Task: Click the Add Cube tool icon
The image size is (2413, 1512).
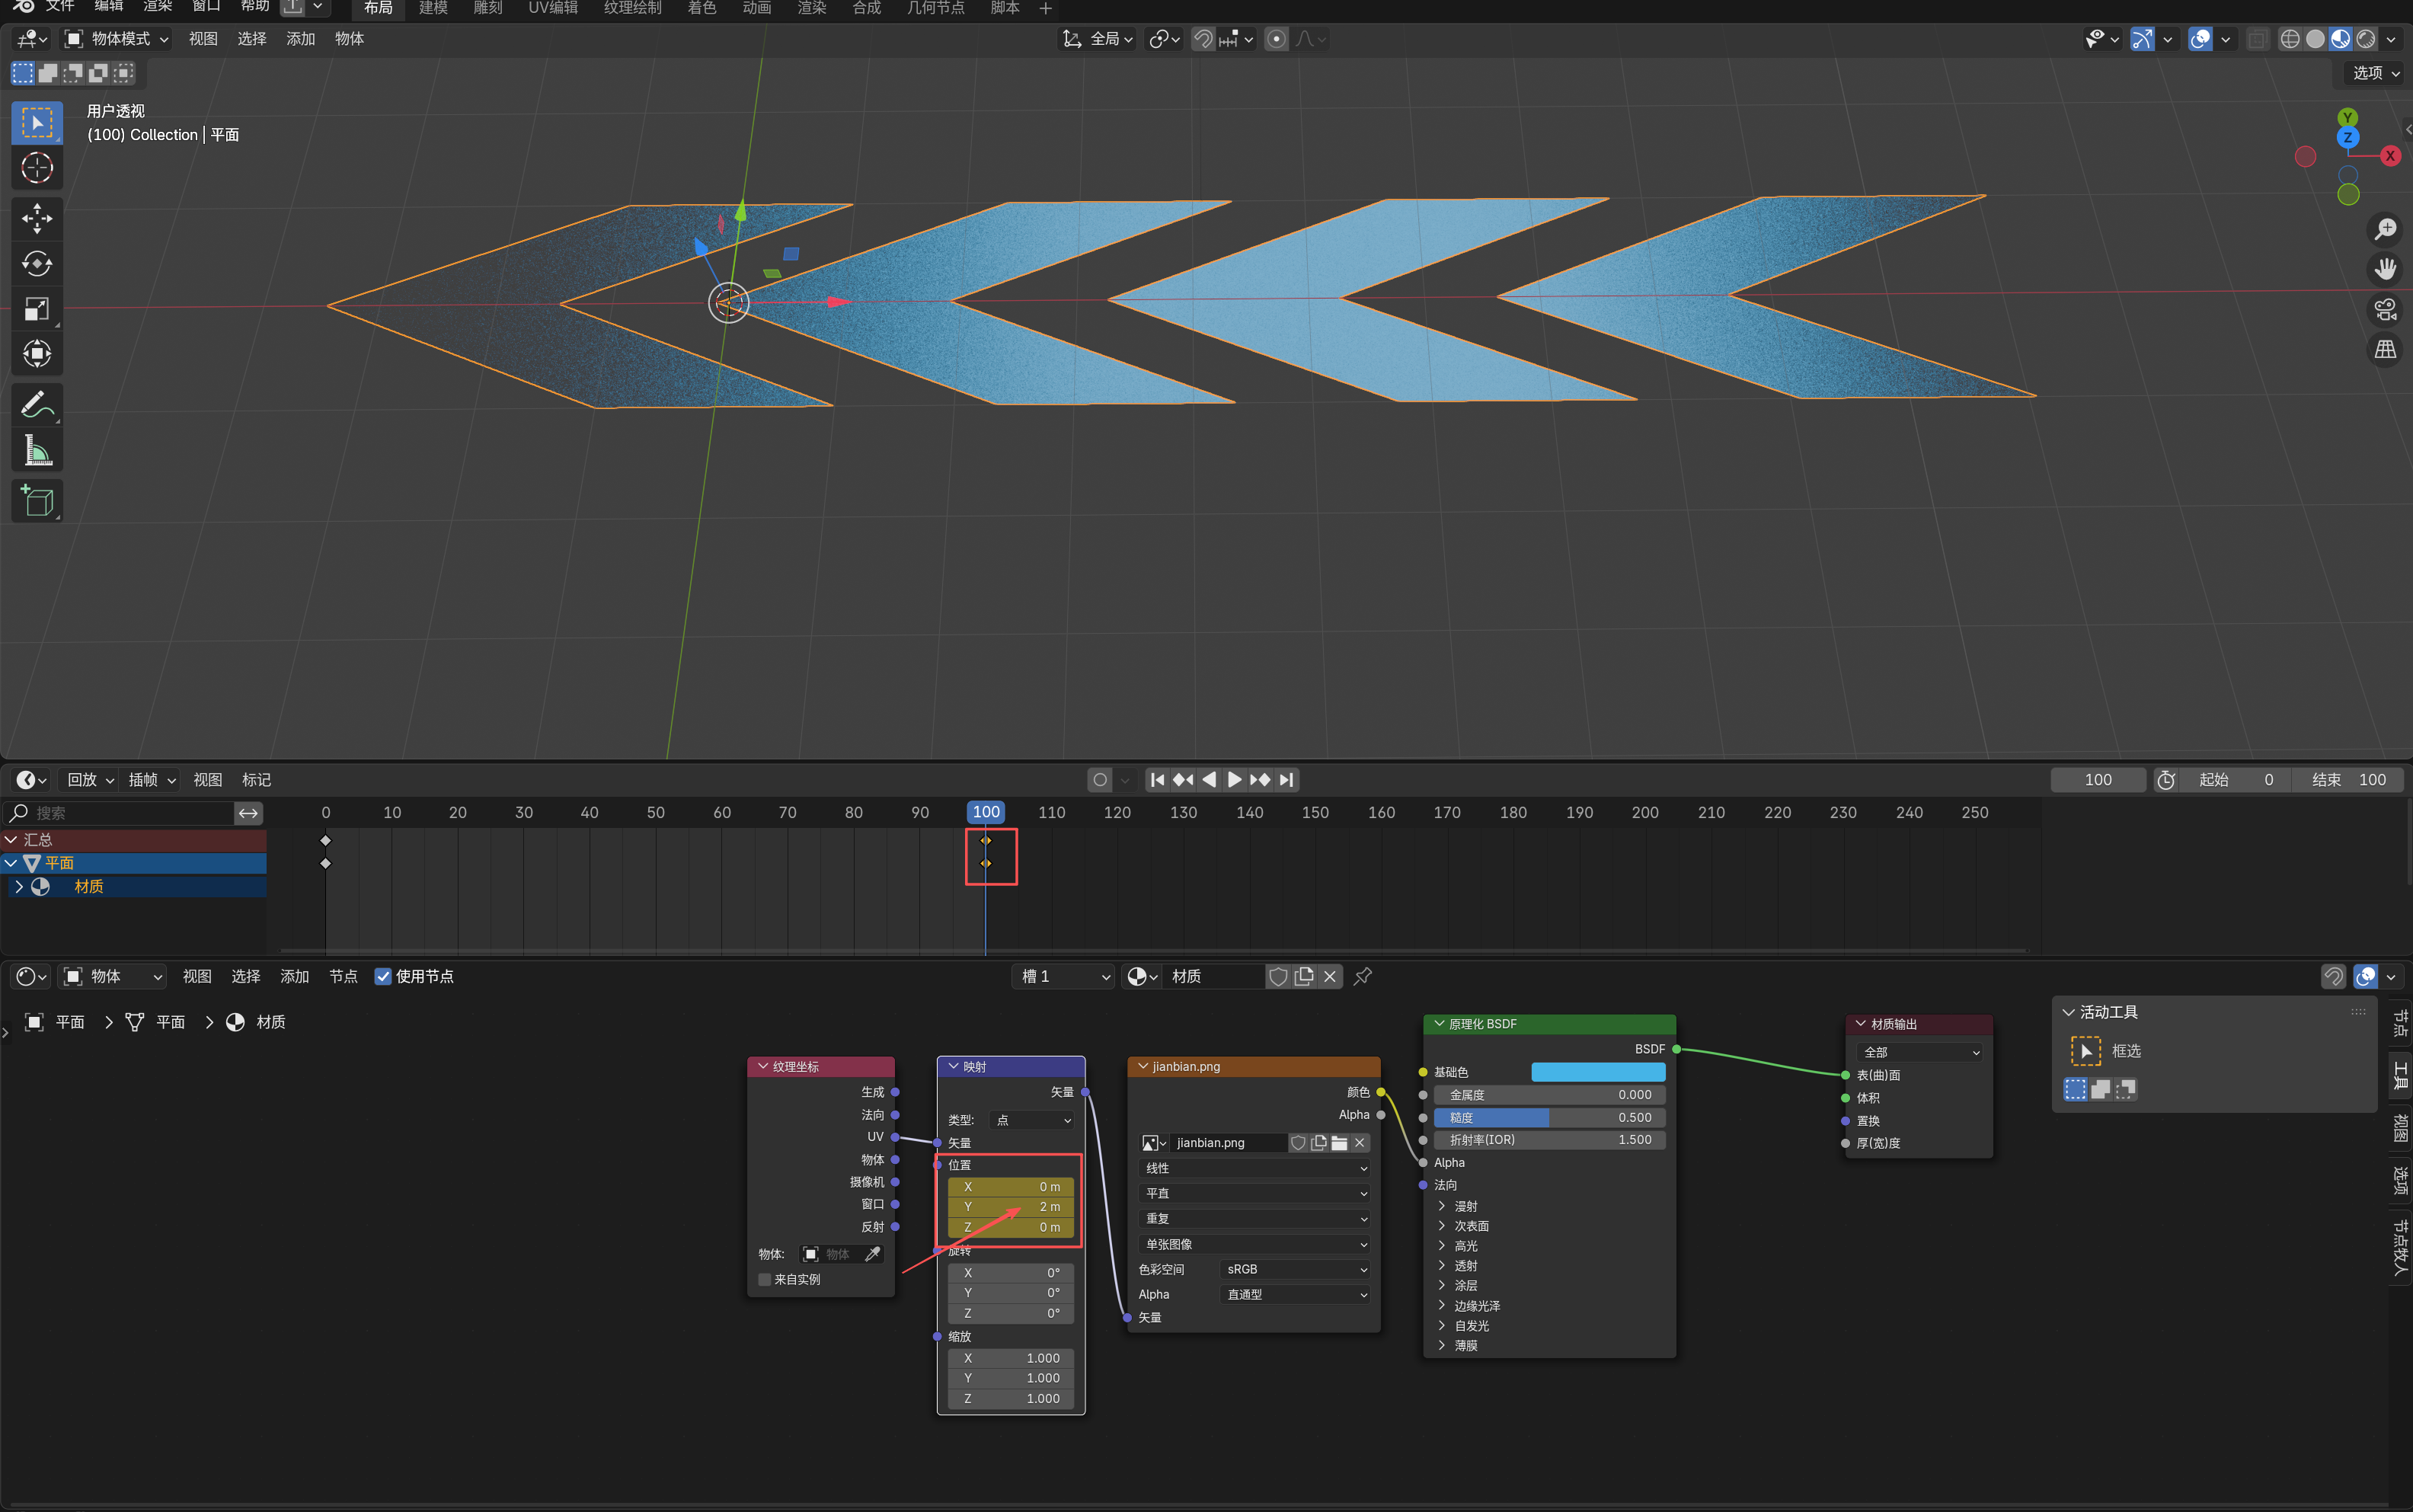Action: (x=37, y=501)
